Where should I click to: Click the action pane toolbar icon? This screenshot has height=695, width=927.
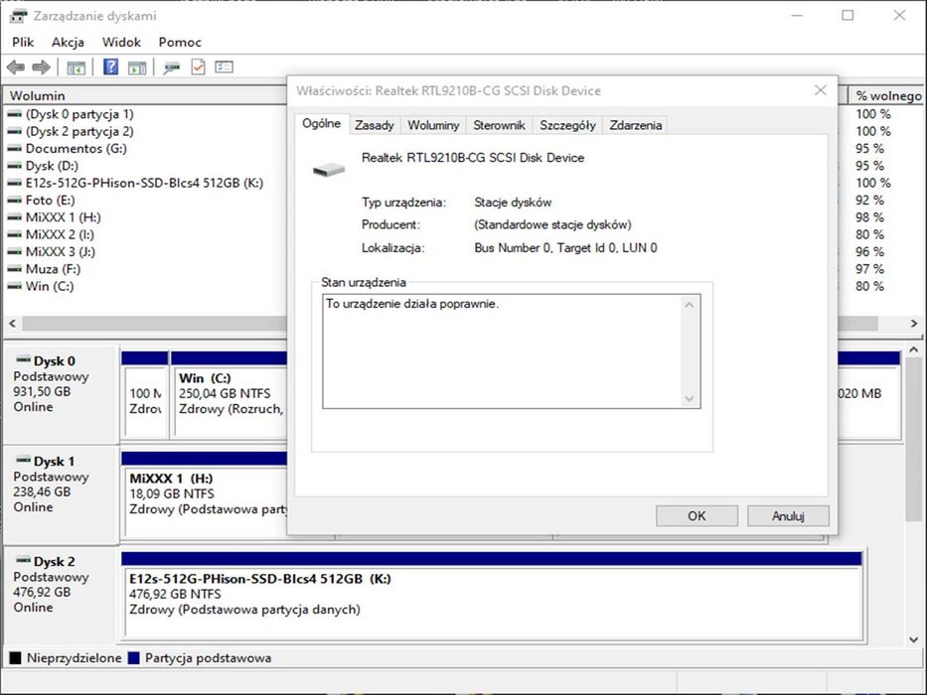[x=137, y=68]
